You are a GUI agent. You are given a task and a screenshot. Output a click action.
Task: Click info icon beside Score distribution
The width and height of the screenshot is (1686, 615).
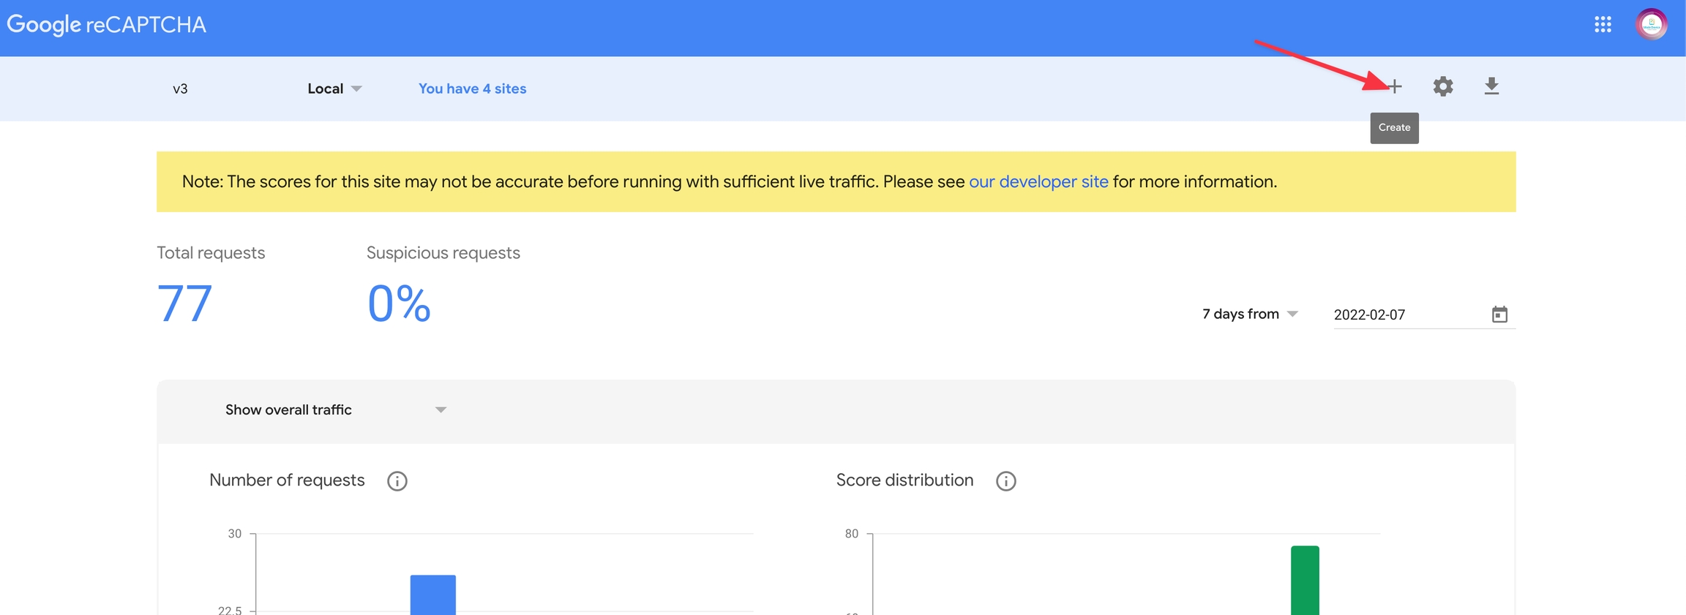pyautogui.click(x=1006, y=481)
